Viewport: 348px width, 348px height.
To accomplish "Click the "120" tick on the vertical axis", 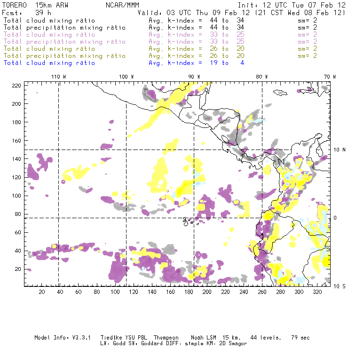I will 16,177.
